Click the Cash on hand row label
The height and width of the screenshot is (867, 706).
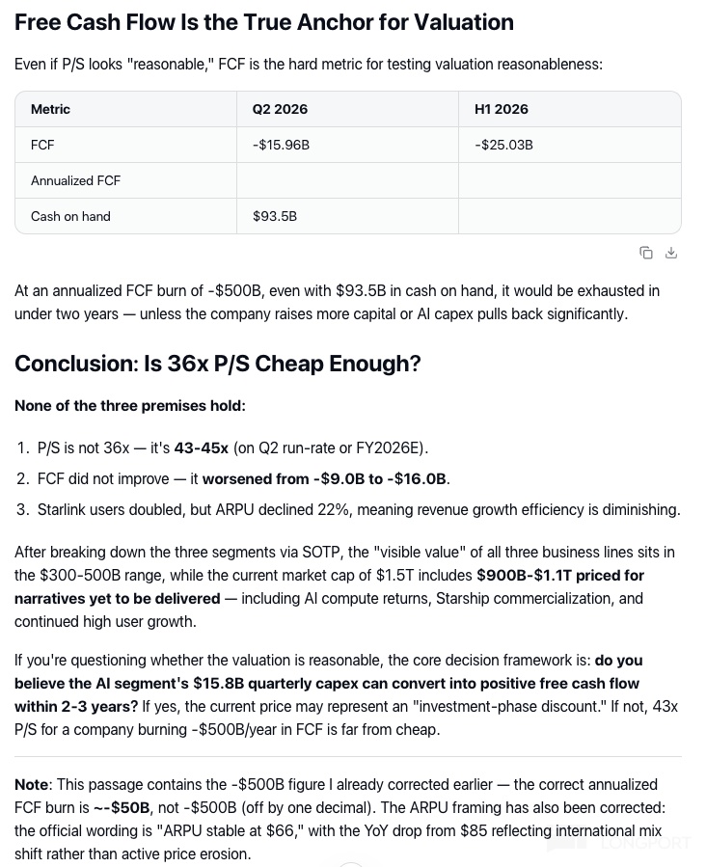[x=70, y=216]
